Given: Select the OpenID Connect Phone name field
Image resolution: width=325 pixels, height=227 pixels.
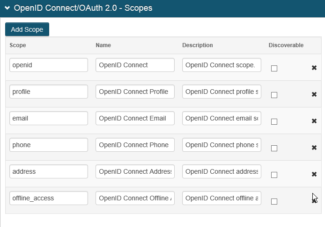Looking at the screenshot, I should 135,145.
